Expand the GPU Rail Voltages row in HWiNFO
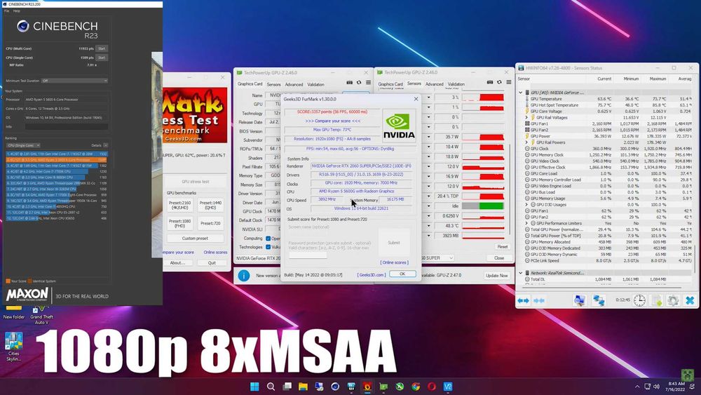Image resolution: width=701 pixels, height=395 pixels. (x=526, y=118)
